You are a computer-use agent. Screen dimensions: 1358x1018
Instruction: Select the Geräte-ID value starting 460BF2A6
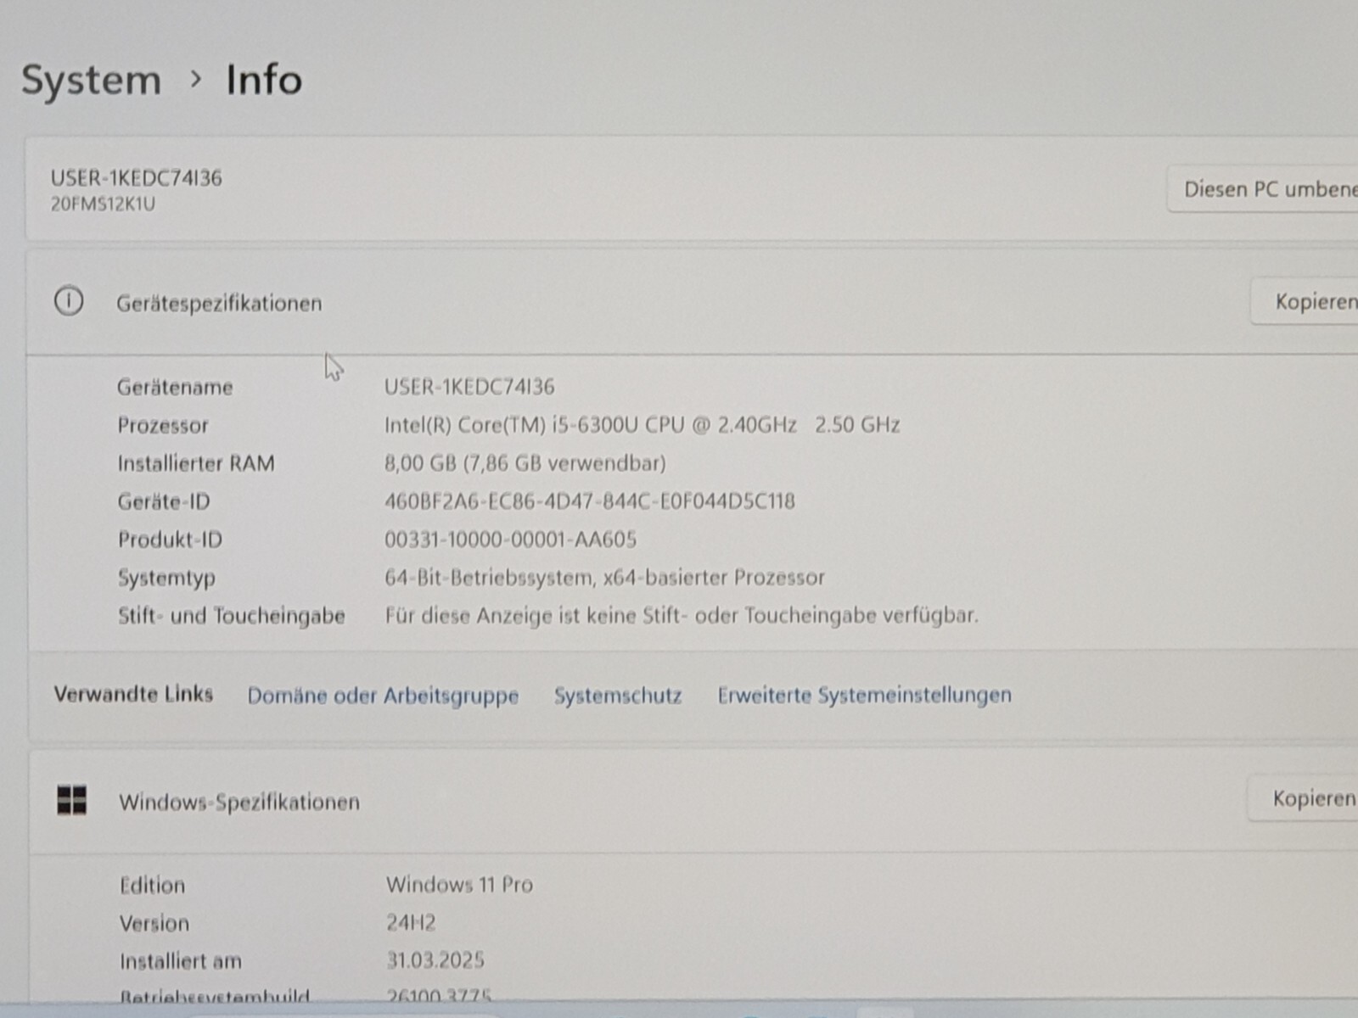pos(589,501)
